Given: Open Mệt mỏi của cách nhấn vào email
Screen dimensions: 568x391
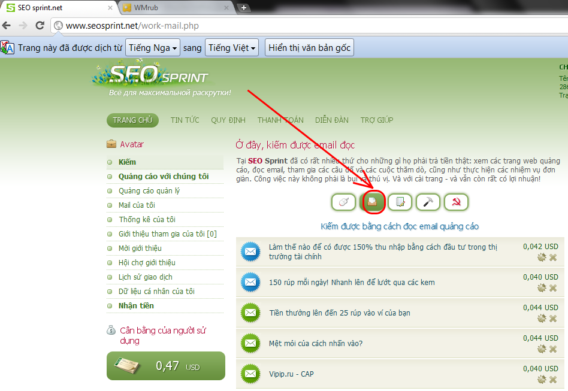Looking at the screenshot, I should click(x=316, y=344).
